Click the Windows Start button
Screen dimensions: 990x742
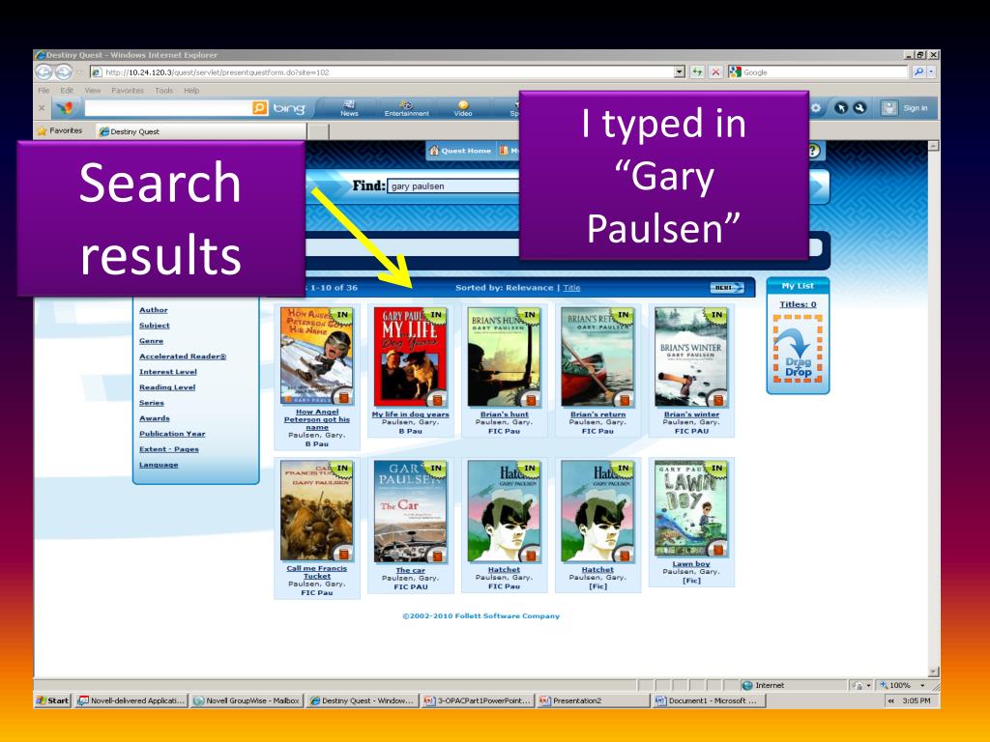click(52, 700)
